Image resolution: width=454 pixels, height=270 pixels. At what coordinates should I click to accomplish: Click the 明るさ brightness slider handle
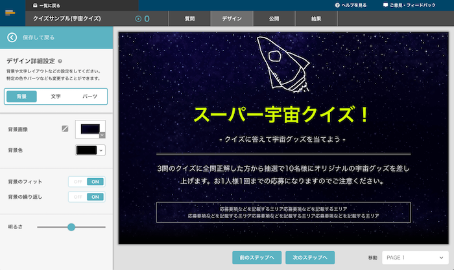(71, 227)
